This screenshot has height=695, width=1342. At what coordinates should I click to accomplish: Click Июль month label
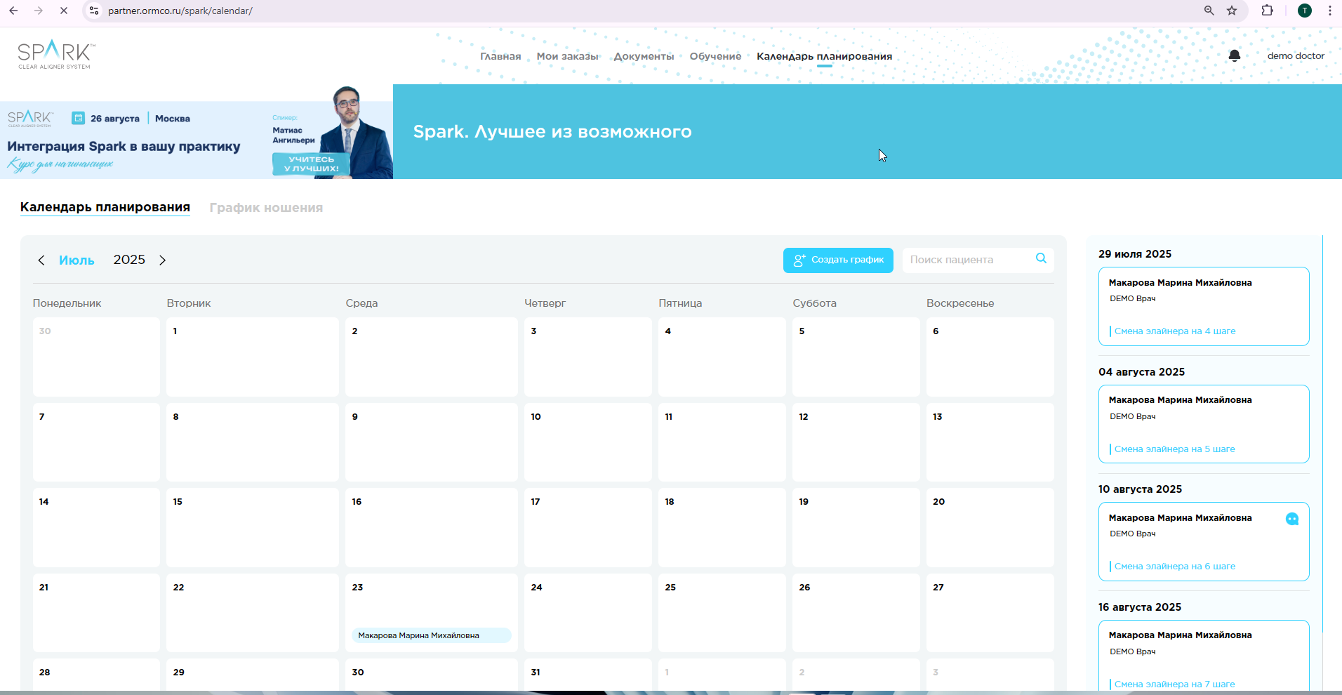[x=77, y=260]
